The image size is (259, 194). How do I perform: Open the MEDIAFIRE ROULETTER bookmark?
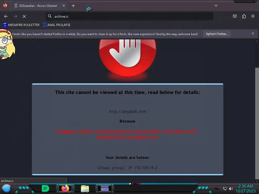coord(21,25)
